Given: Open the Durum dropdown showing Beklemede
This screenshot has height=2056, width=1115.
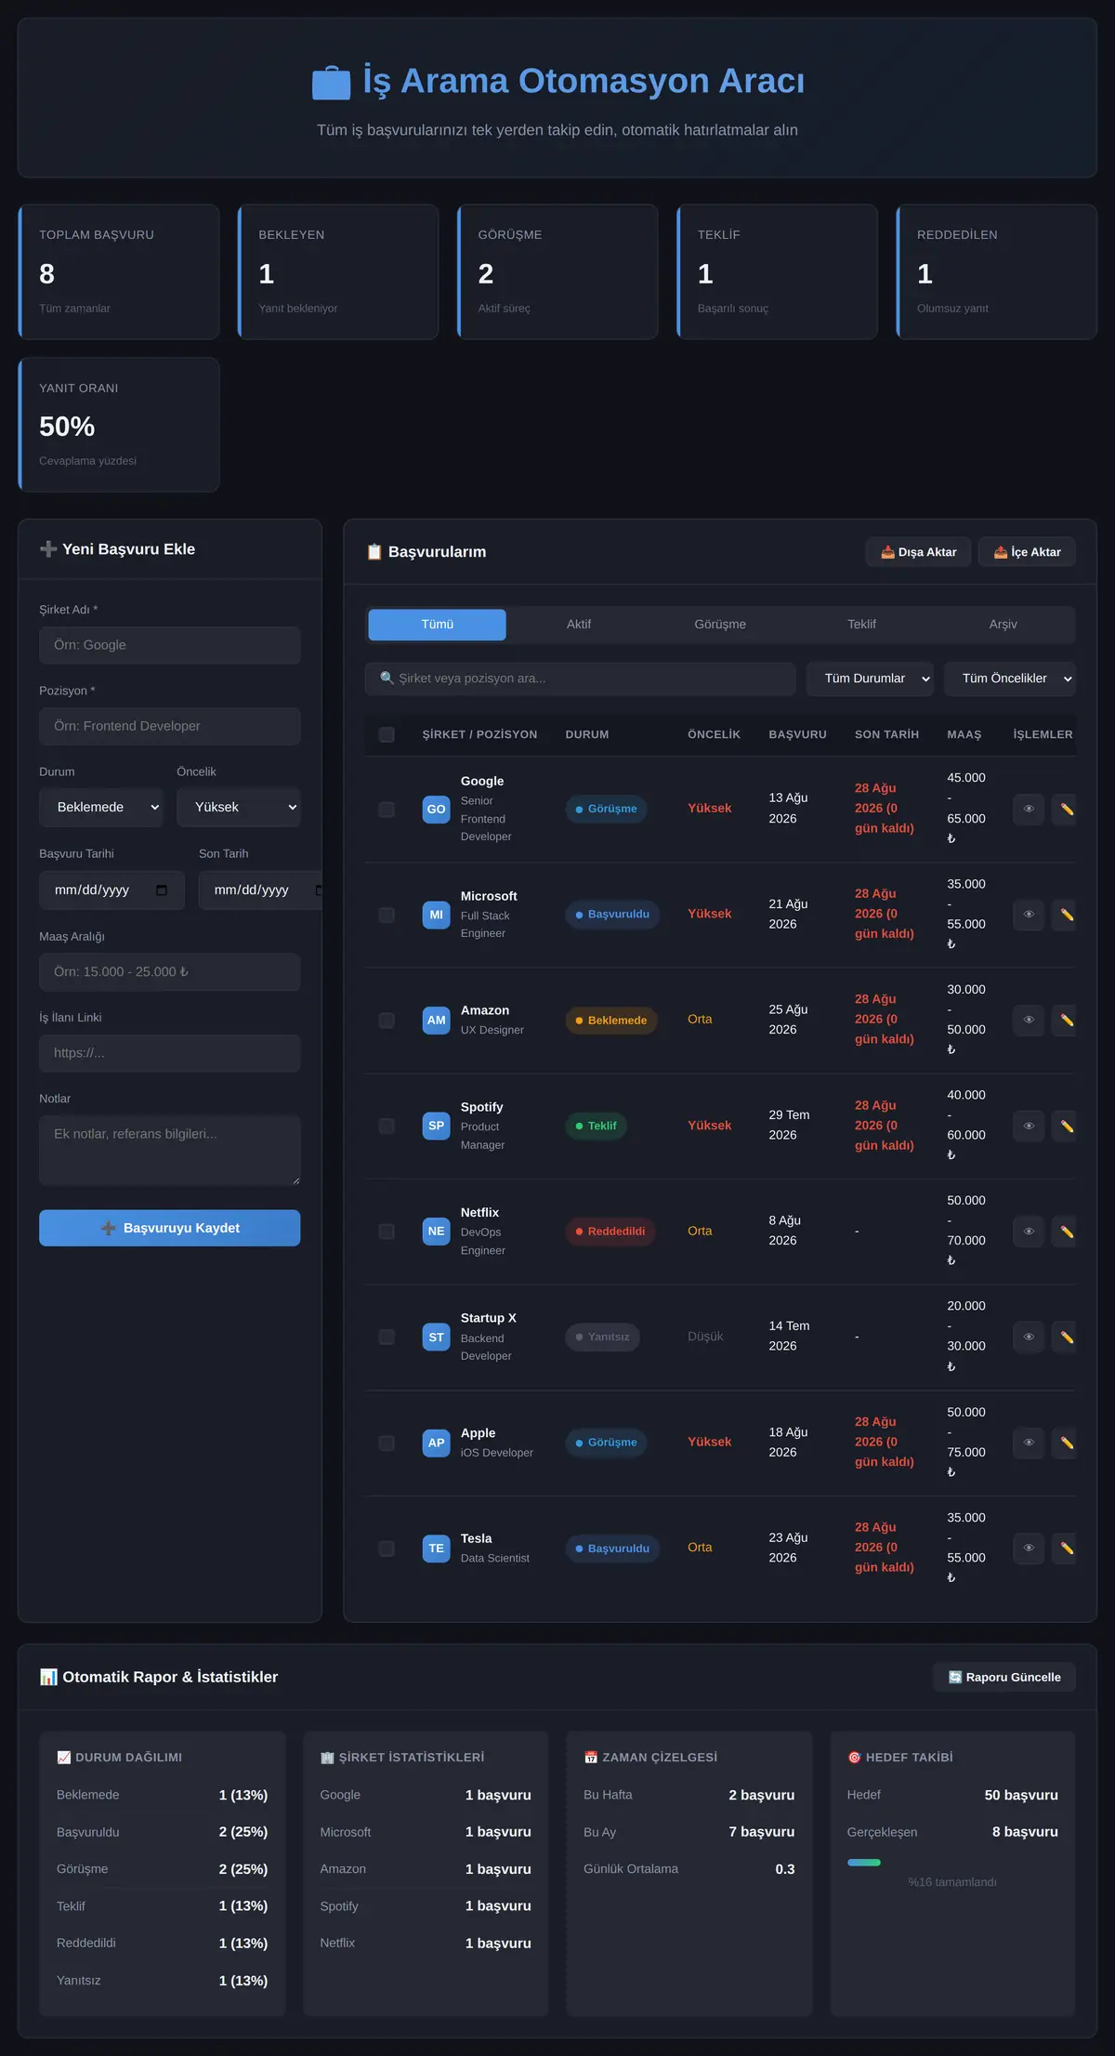Looking at the screenshot, I should (100, 807).
